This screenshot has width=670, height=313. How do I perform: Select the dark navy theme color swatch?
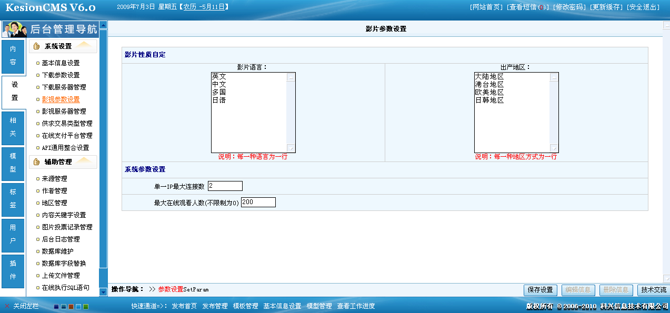(x=56, y=307)
